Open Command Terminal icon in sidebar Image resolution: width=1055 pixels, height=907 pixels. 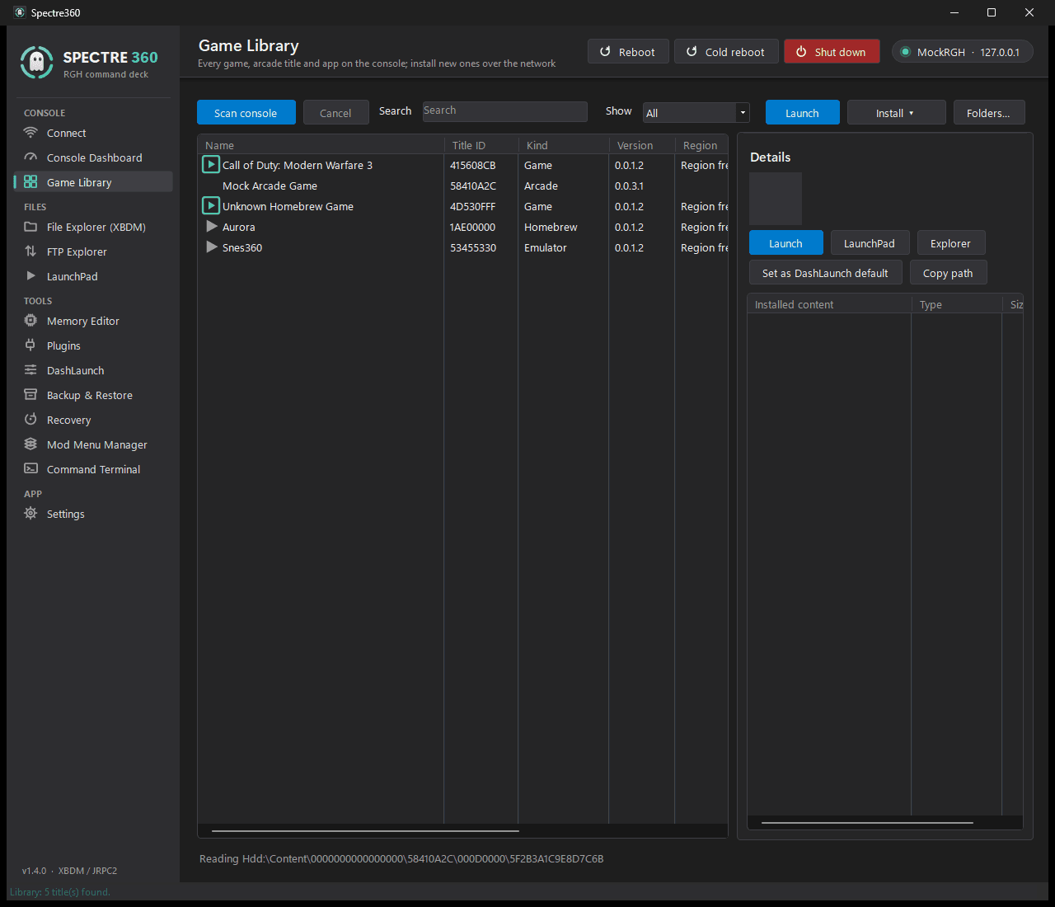(x=30, y=469)
